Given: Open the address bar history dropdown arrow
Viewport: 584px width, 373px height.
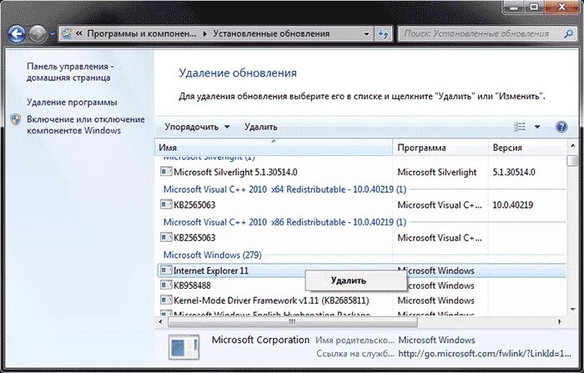Looking at the screenshot, I should coord(366,34).
